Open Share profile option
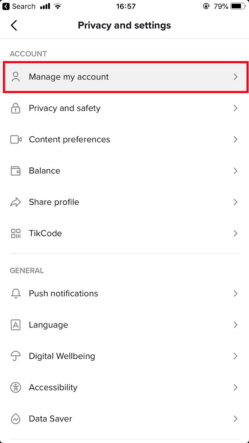 point(54,202)
